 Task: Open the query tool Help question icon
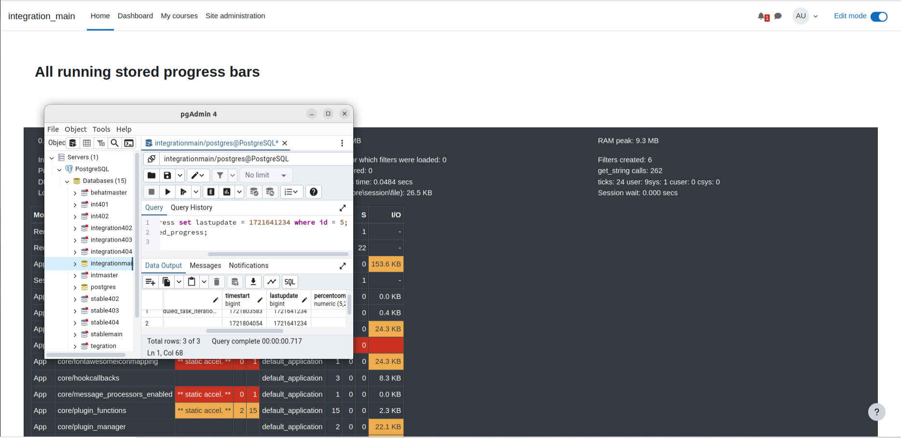pos(314,192)
